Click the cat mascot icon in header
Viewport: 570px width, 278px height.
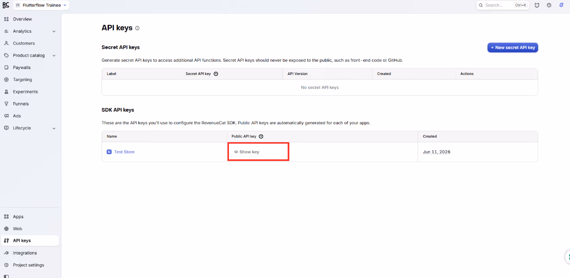point(537,5)
